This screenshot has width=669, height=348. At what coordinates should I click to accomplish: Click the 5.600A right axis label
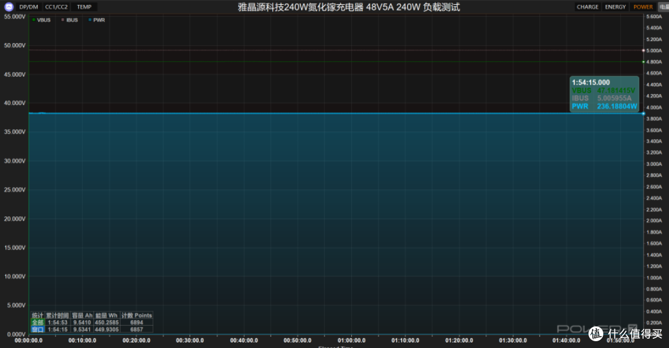654,17
